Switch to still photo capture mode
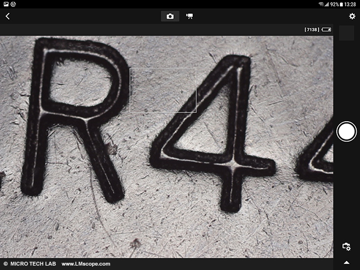 [x=170, y=17]
